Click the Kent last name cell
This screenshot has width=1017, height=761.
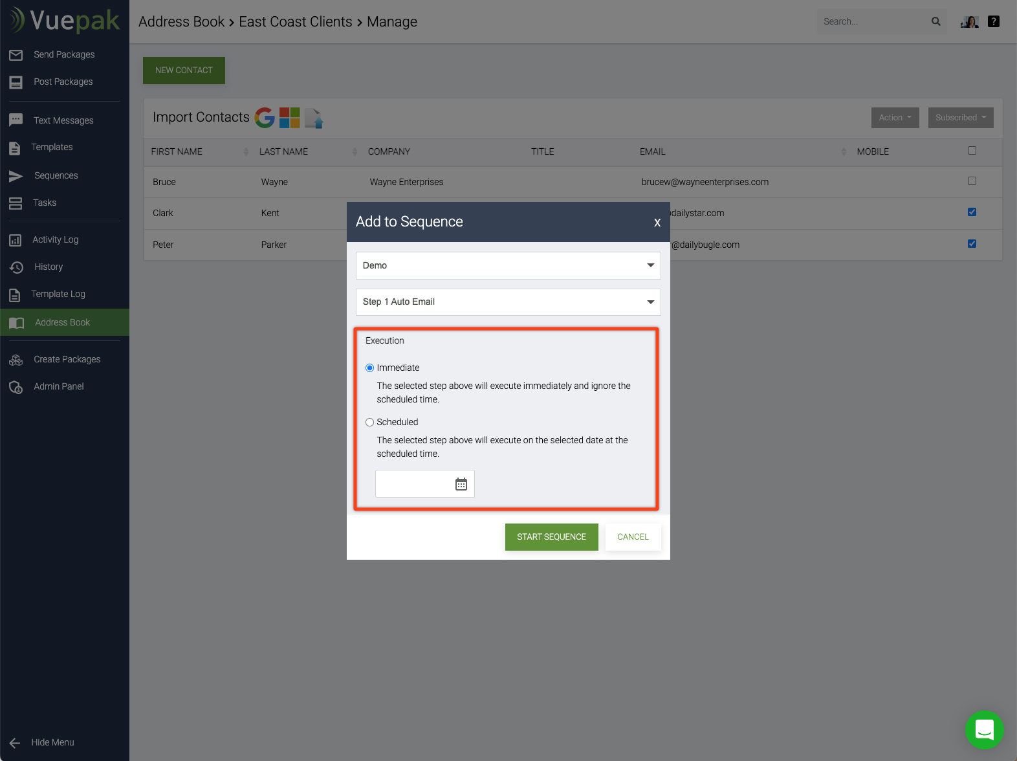point(270,214)
